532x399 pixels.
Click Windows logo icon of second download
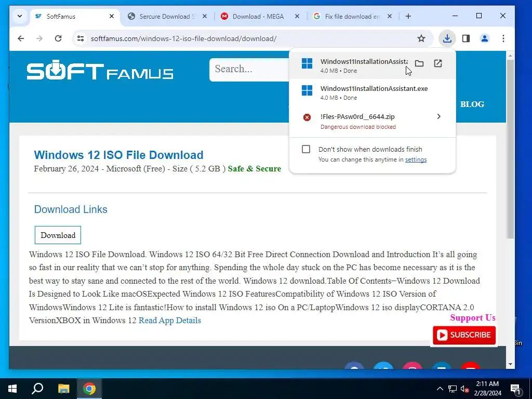307,90
